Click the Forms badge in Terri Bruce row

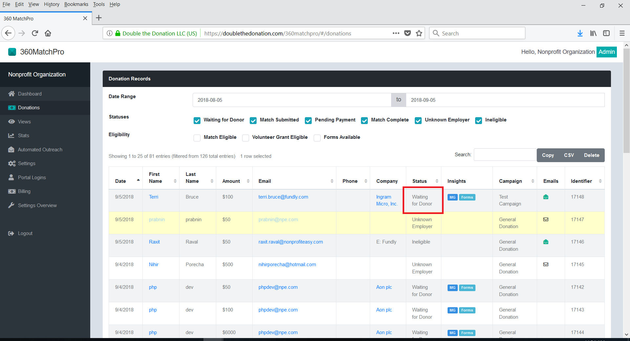pos(467,197)
